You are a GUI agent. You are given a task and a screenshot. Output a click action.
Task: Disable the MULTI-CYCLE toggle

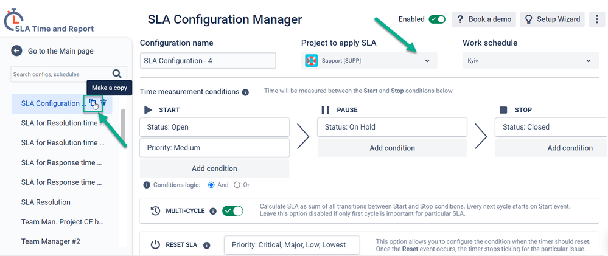coord(232,211)
